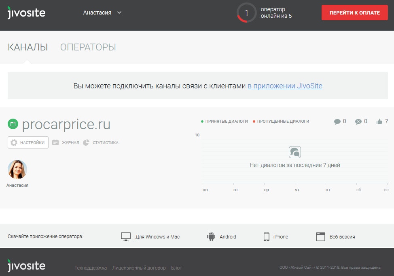Click the missed dialogs bubble icon
Screen dimensions: 394x276
click(358, 121)
